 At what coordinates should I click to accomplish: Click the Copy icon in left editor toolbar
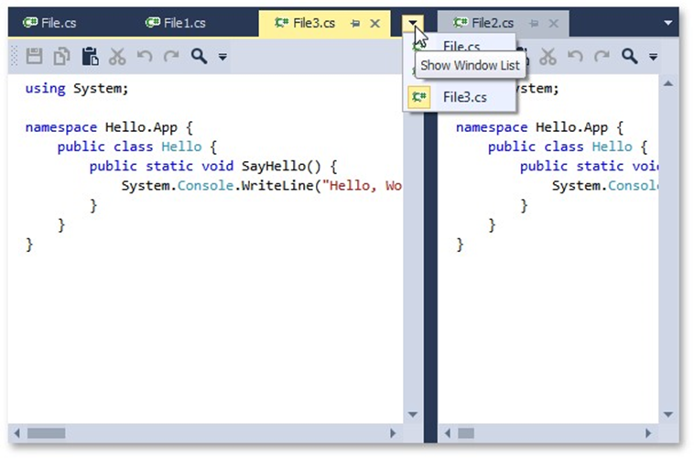[x=61, y=57]
